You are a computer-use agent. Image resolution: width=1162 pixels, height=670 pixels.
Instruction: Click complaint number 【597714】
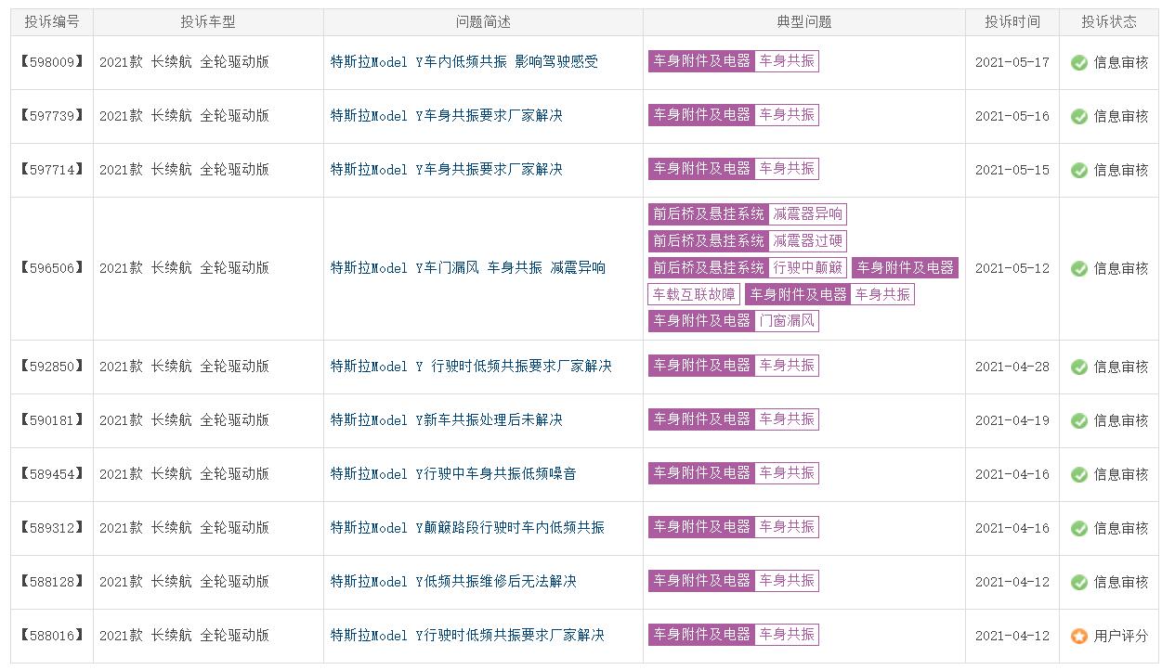(x=52, y=170)
